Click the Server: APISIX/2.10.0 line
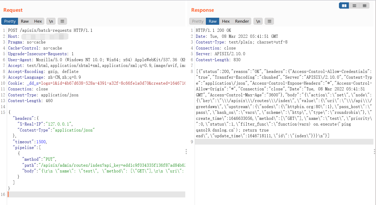Viewport: 376px width, 205px height. (220, 54)
